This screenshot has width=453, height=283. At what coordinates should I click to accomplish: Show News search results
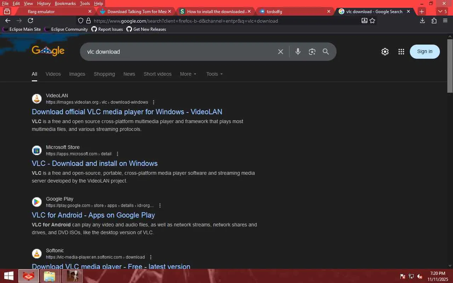pyautogui.click(x=129, y=74)
